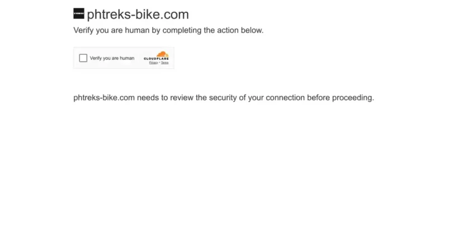Open the Cloudflare Privacy link
Image resolution: width=453 pixels, height=237 pixels.
tap(153, 63)
